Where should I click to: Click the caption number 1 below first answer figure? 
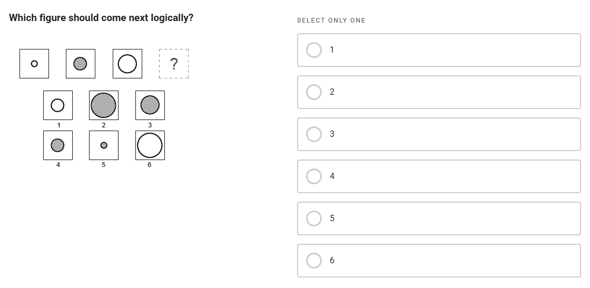pos(58,125)
